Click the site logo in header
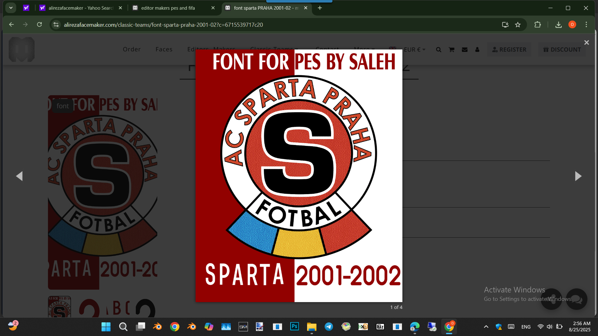Viewport: 598px width, 336px height. (x=21, y=49)
